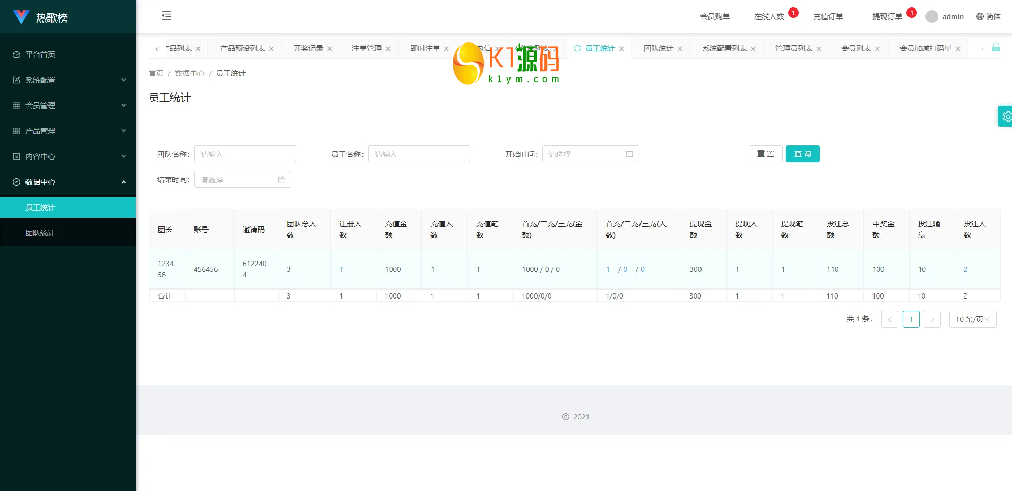Image resolution: width=1012 pixels, height=491 pixels.
Task: Toggle the sidebar collapse hamburger icon
Action: point(167,15)
